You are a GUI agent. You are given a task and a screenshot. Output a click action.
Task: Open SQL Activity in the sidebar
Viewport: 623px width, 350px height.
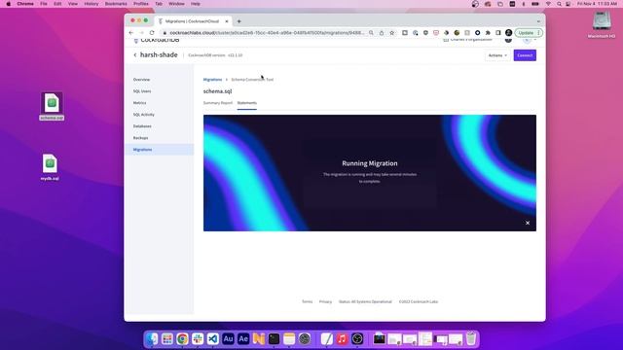[143, 115]
